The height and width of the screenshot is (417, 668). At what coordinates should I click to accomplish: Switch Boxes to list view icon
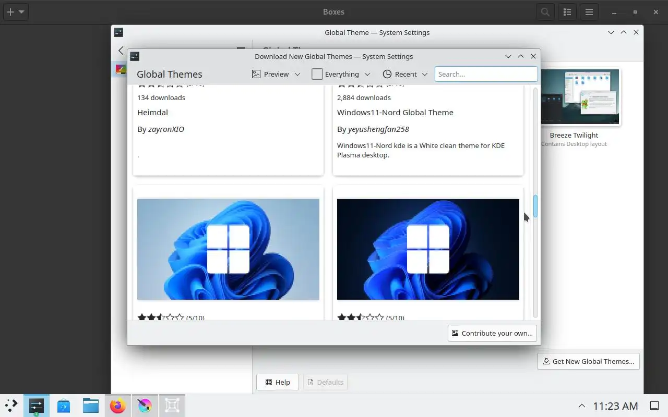[x=567, y=12]
